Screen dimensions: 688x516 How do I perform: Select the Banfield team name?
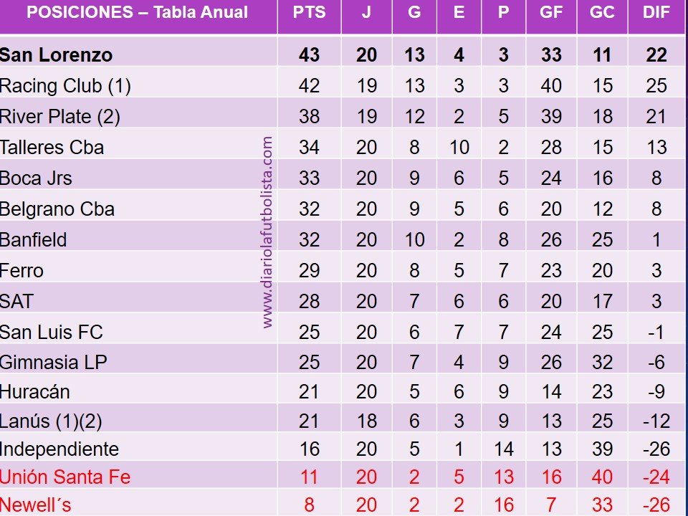[x=34, y=240]
